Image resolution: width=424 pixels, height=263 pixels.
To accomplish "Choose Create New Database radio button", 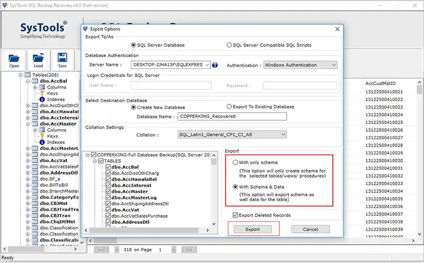I will pos(134,107).
